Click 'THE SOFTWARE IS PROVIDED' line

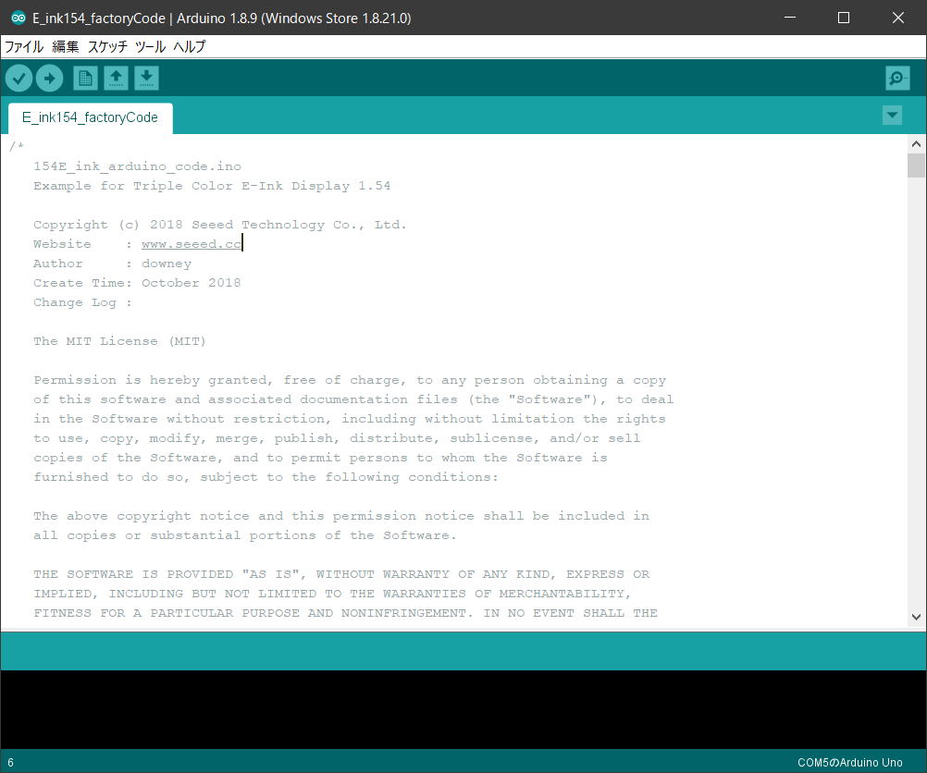tap(341, 574)
